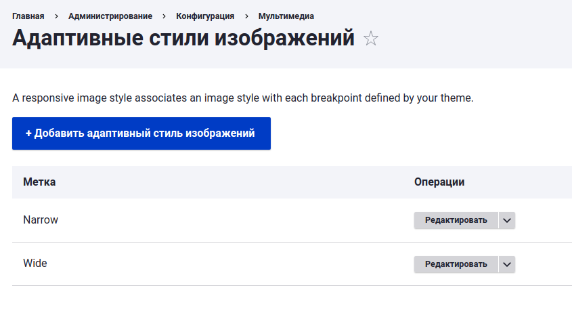The height and width of the screenshot is (313, 572).
Task: Select the Wide label in the table
Action: (x=35, y=264)
